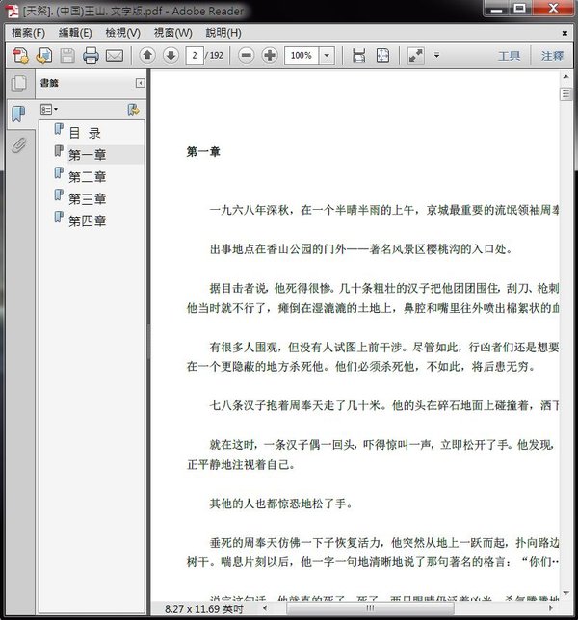Open the attachments paperclip panel
The height and width of the screenshot is (620, 578).
18,145
